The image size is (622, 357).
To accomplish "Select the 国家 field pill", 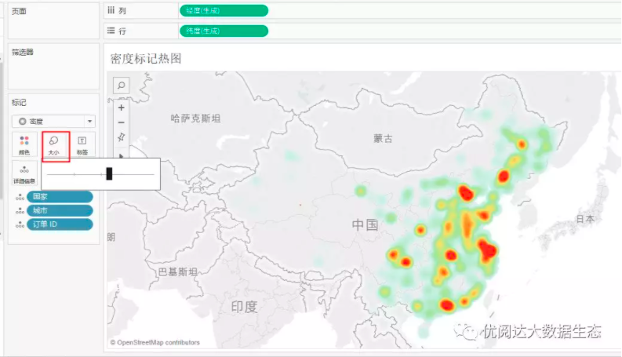I will point(59,197).
